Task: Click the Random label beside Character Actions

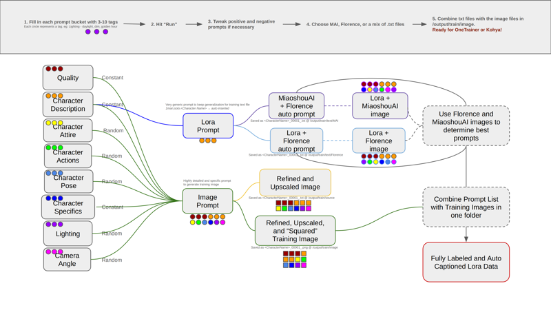Action: [x=112, y=156]
